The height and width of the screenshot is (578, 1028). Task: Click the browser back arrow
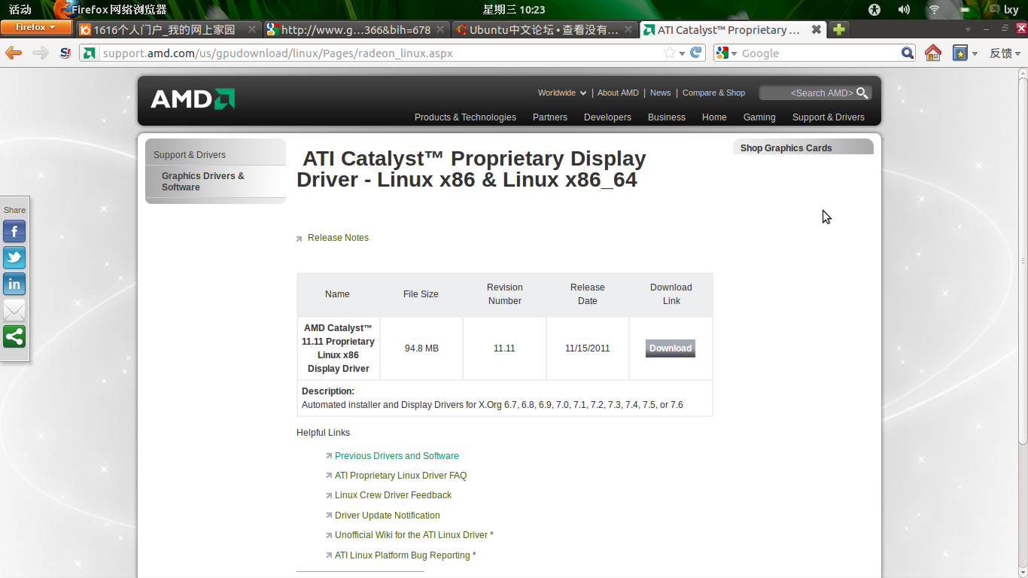pos(14,53)
